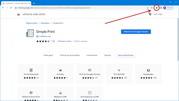
Task: Open the Print Edit WE icon
Action: point(119,70)
